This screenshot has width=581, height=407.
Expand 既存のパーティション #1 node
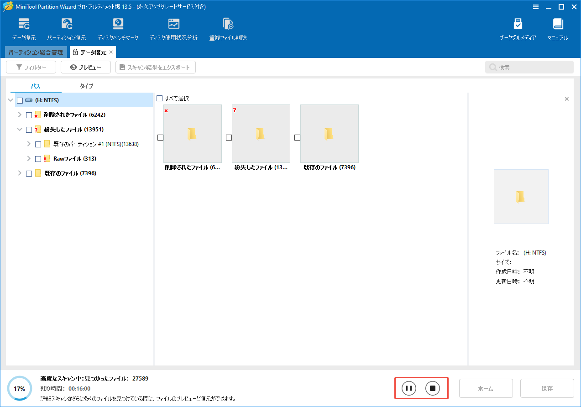[x=29, y=144]
